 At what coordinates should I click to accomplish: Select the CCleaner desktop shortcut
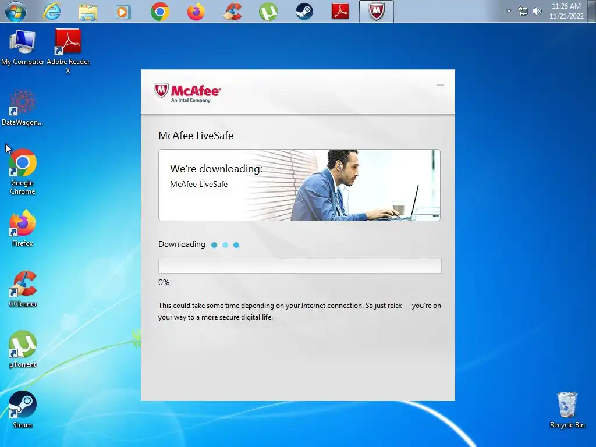click(23, 289)
